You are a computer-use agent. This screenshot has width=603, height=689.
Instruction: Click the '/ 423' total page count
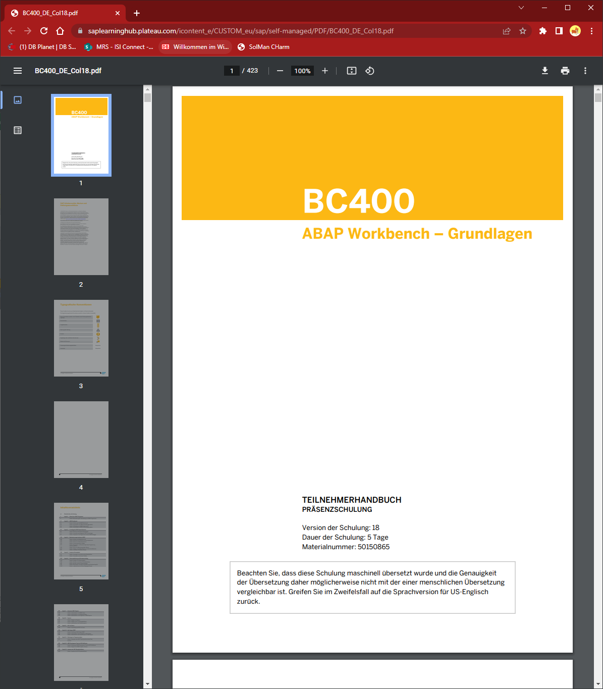pyautogui.click(x=250, y=71)
